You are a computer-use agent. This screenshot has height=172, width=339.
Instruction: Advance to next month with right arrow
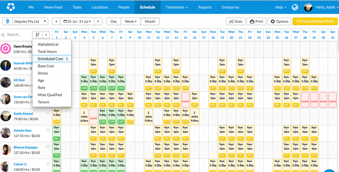[98, 21]
